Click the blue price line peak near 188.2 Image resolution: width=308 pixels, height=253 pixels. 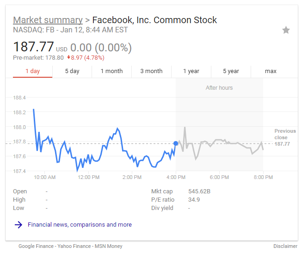[x=34, y=110]
